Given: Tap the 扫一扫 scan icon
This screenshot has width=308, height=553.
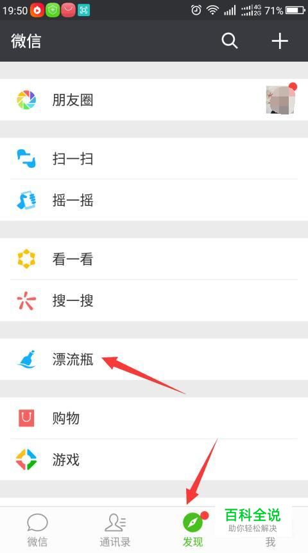Looking at the screenshot, I should (x=26, y=159).
